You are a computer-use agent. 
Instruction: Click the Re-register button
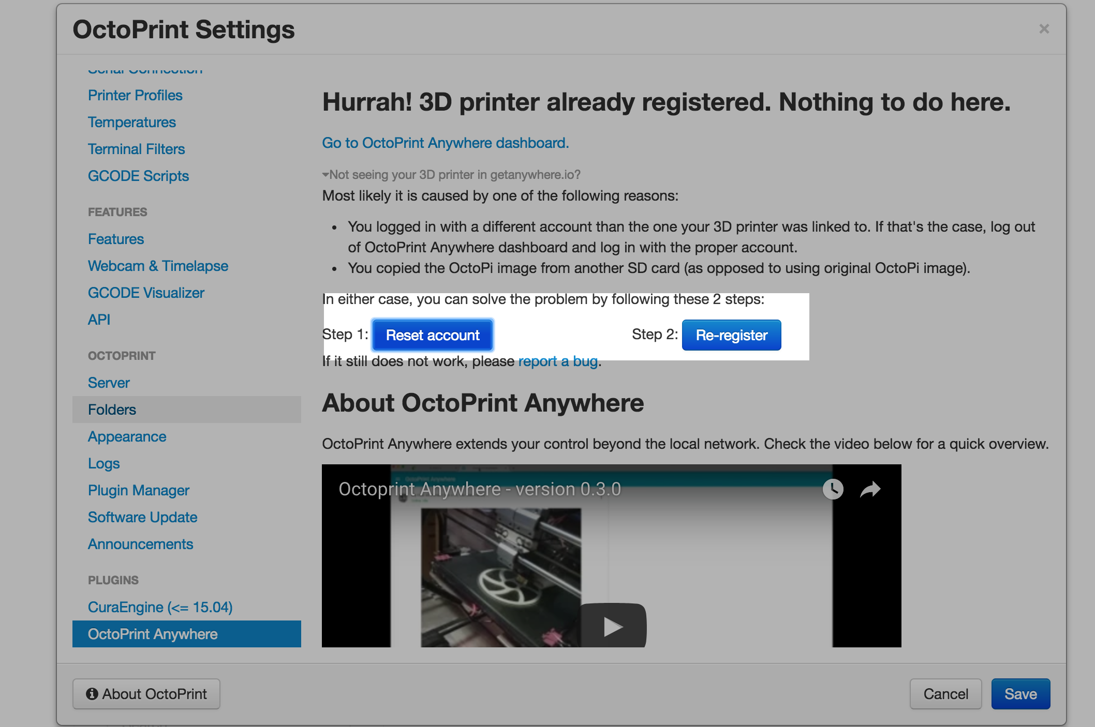tap(732, 335)
